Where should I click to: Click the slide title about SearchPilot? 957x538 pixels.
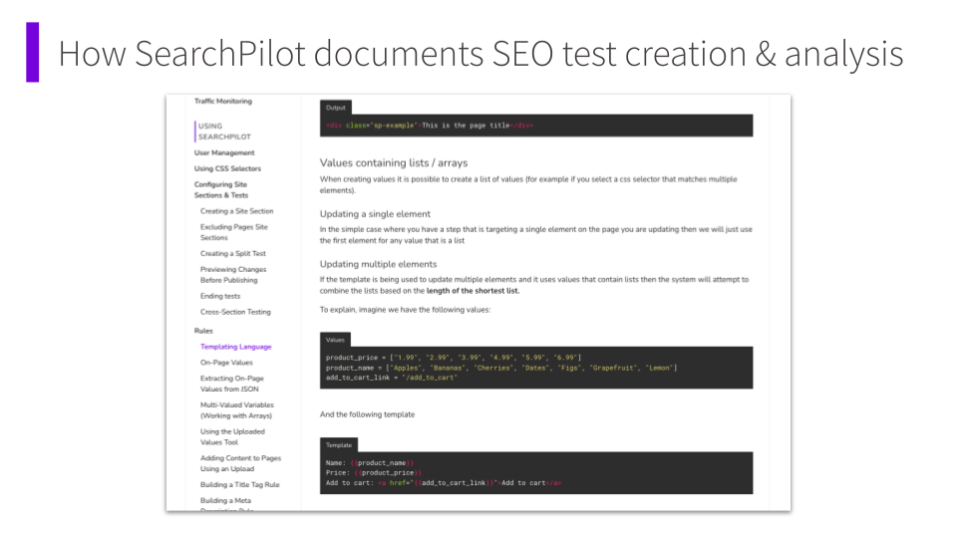pyautogui.click(x=480, y=54)
